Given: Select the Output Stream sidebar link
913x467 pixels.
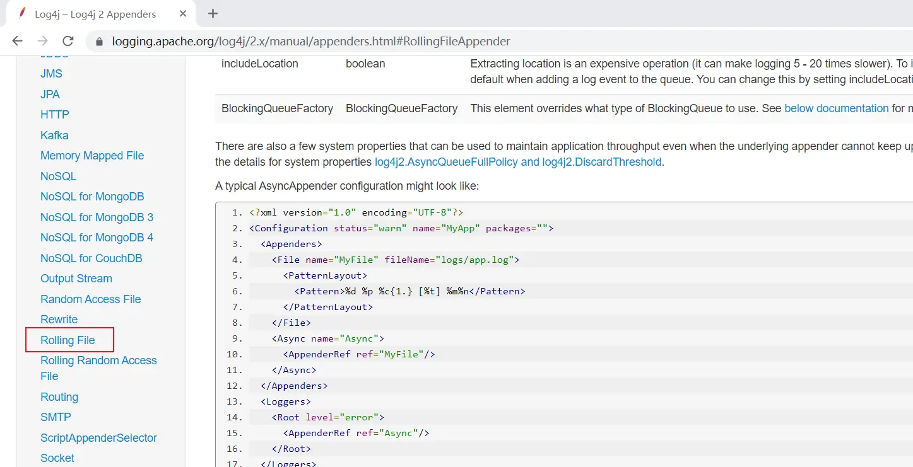Looking at the screenshot, I should (76, 279).
